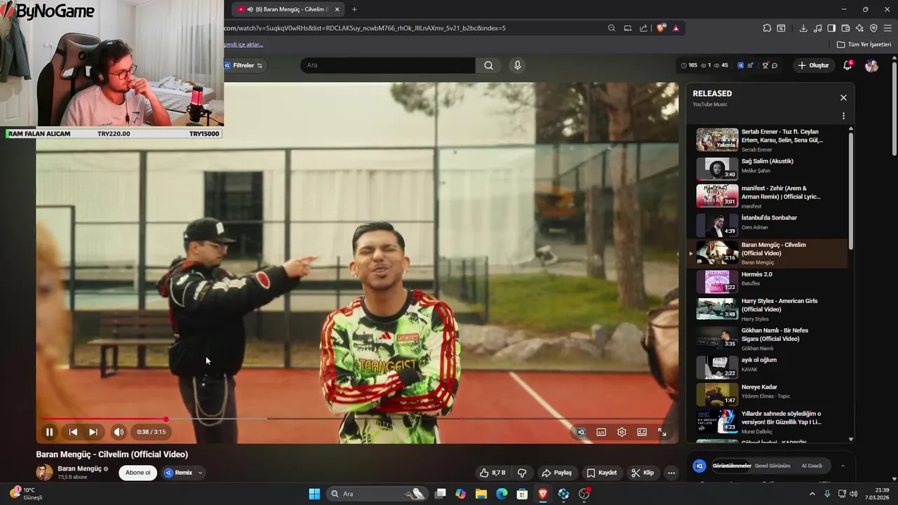Show hidden system tray icons
Screen dimensions: 898x505
click(812, 494)
